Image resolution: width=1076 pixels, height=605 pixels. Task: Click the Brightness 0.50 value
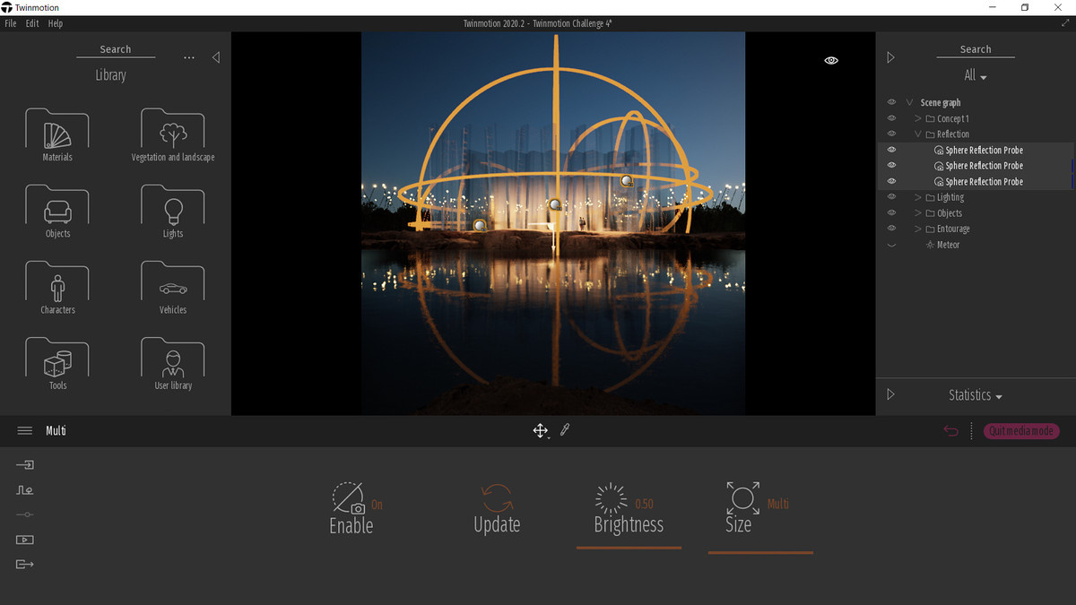coord(644,505)
